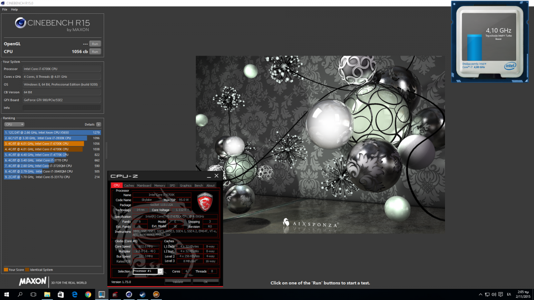Open taskbar search magnifier
534x300 pixels.
(x=20, y=294)
